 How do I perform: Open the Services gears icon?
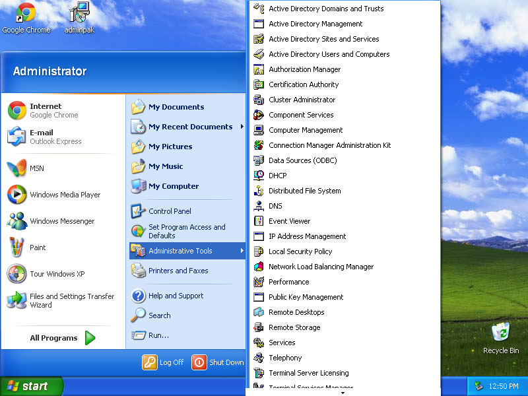click(259, 343)
